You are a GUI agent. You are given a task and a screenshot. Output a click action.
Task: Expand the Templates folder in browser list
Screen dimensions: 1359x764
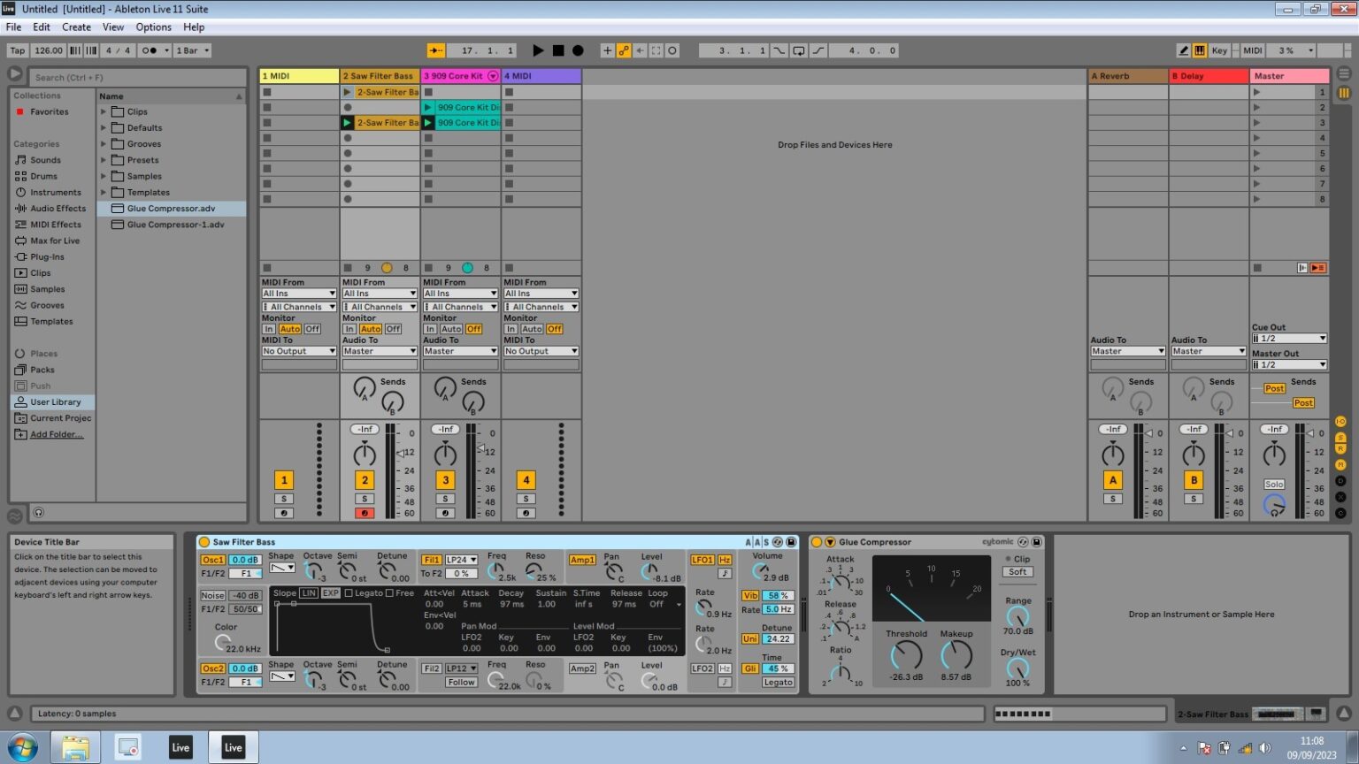(x=104, y=192)
